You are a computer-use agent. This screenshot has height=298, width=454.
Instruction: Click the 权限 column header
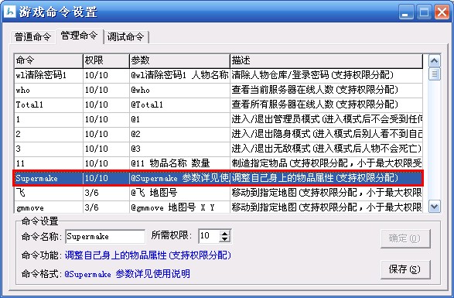(x=106, y=60)
